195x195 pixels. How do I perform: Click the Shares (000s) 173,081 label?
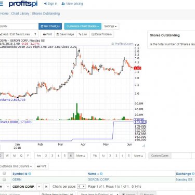pyautogui.click(x=16, y=122)
